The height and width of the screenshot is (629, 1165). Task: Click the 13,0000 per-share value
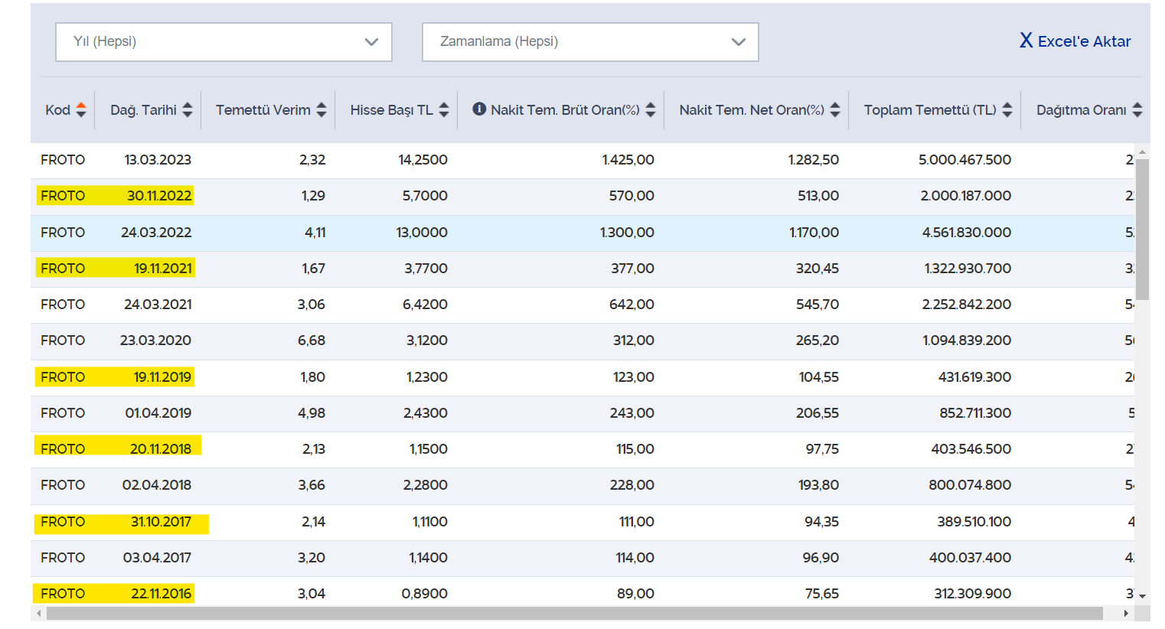[x=422, y=233]
